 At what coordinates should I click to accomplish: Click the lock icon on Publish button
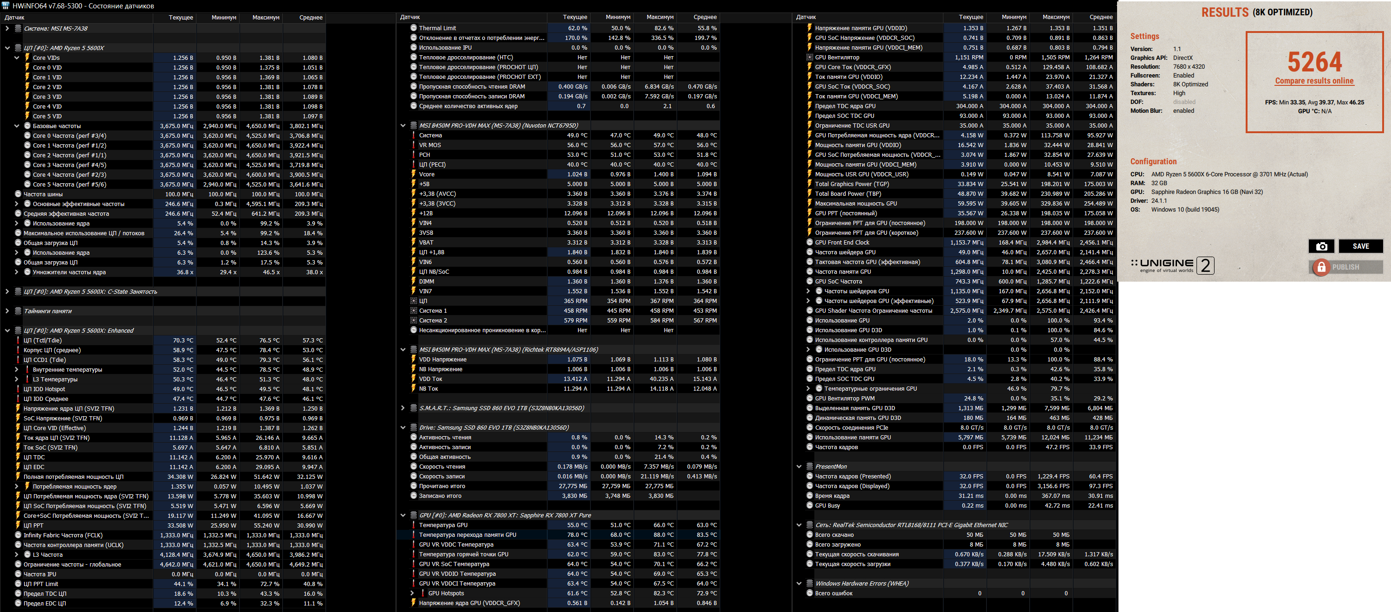1321,267
